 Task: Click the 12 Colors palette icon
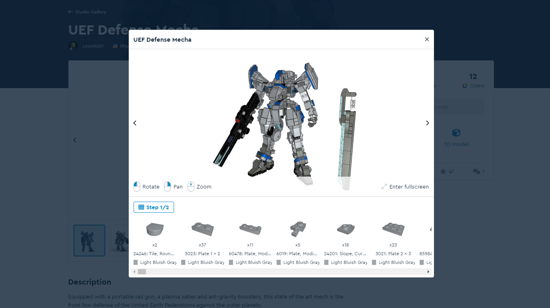(x=465, y=86)
